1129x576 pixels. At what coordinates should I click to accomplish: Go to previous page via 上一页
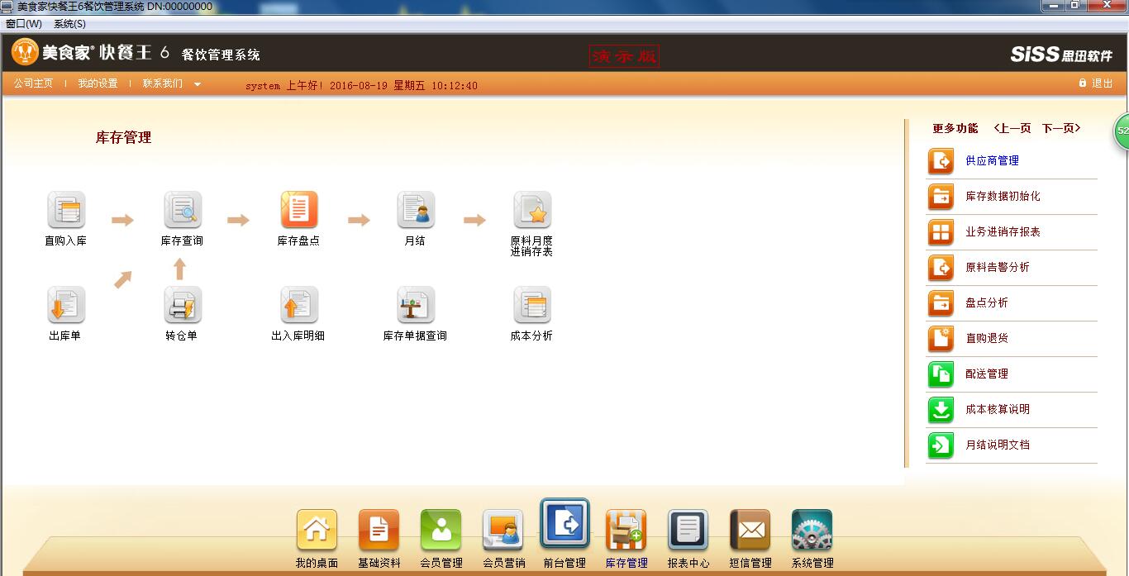click(x=1012, y=128)
